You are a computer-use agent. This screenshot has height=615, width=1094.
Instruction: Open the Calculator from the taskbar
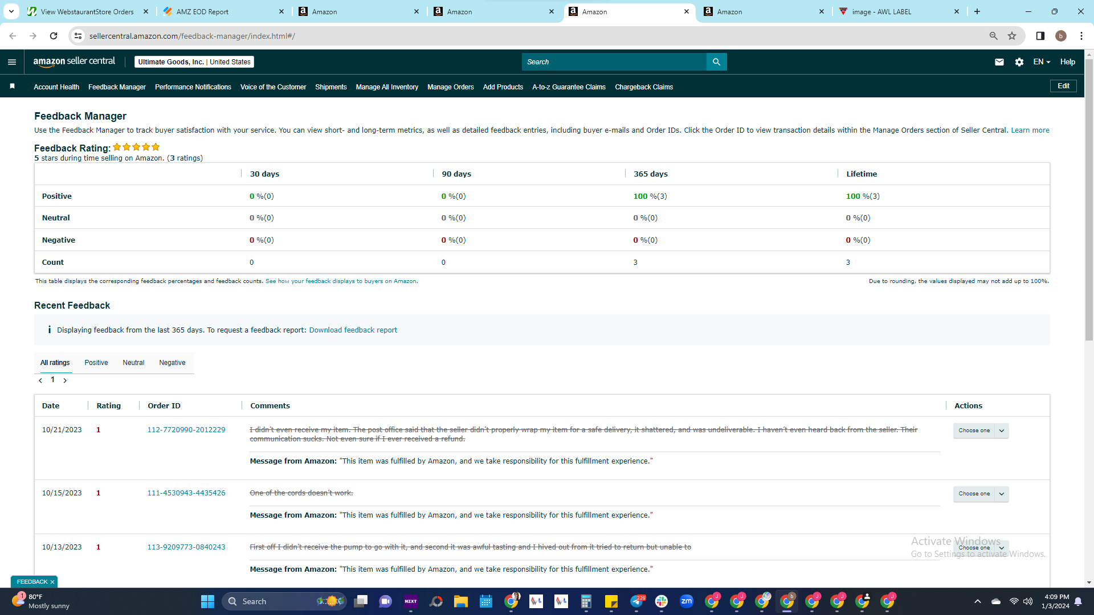586,601
